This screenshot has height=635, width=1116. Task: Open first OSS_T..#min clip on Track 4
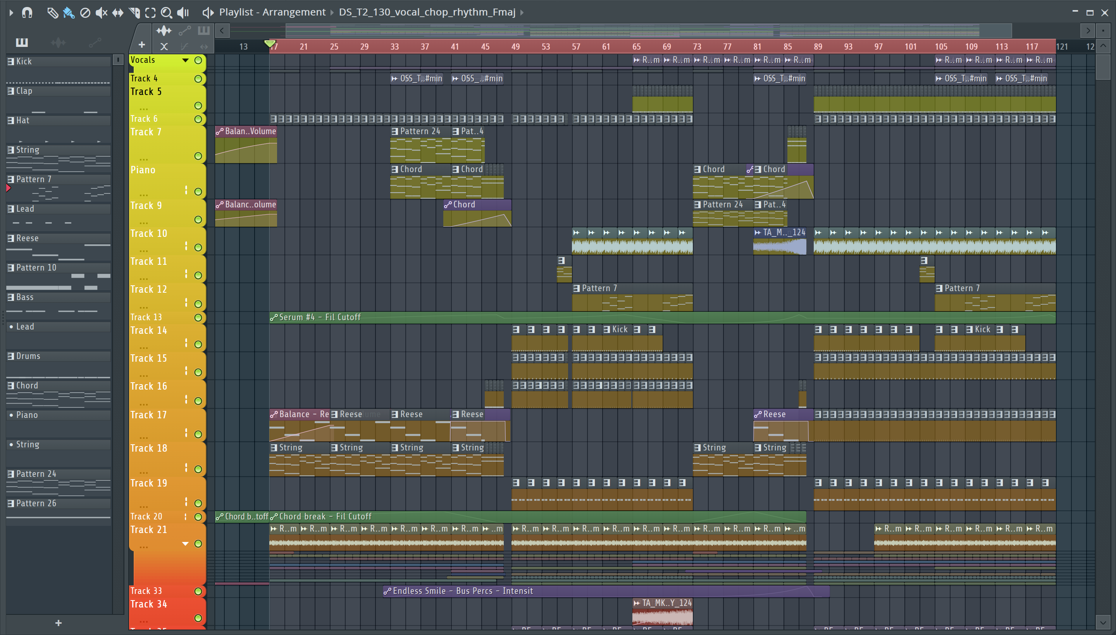417,79
